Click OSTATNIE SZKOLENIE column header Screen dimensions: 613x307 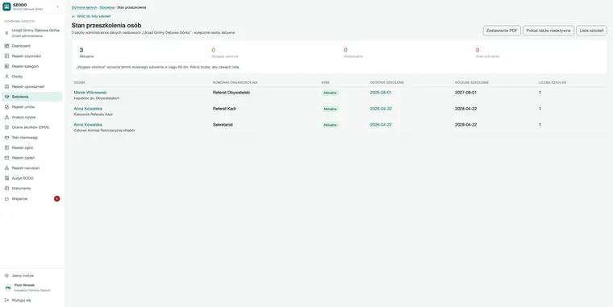coord(387,82)
